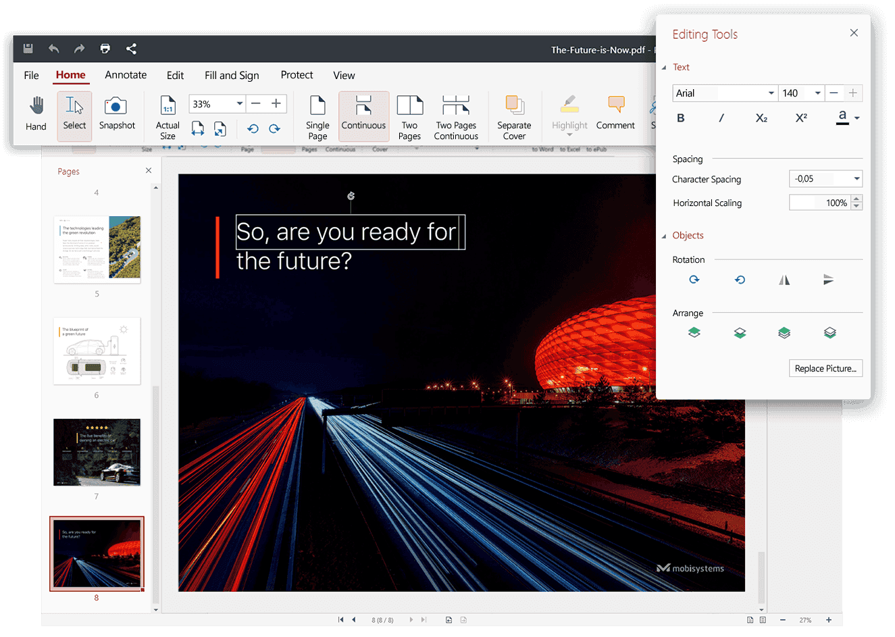Collapse the Objects section
Screen dimensions: 895x637
tap(663, 236)
